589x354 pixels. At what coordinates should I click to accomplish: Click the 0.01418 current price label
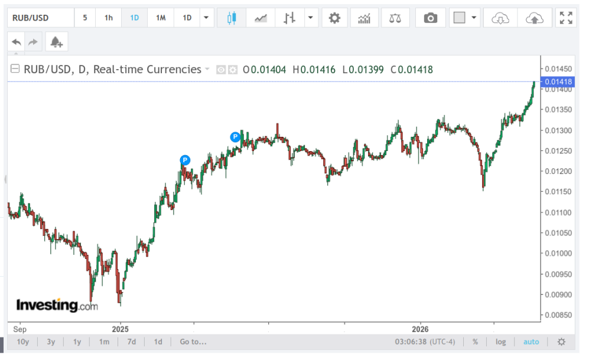pos(558,81)
